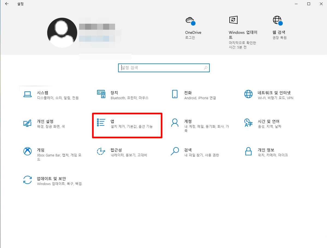Focus the 설정 검색 search box

[164, 68]
